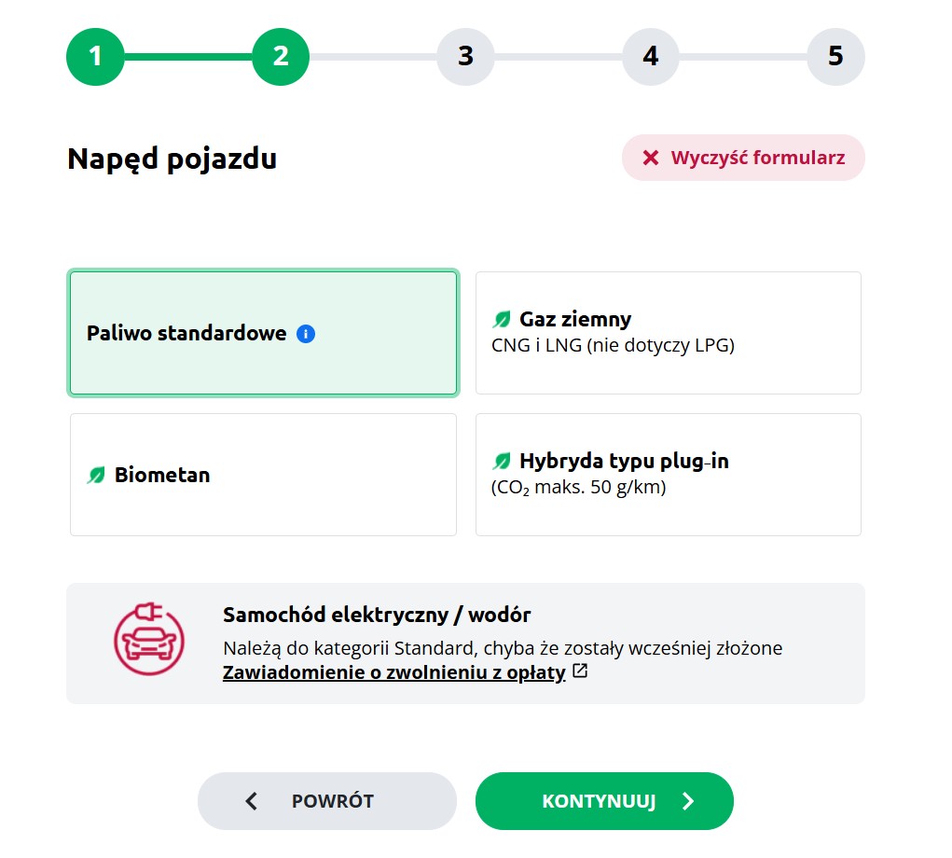Select the Gaz ziemny fuel option

[668, 332]
